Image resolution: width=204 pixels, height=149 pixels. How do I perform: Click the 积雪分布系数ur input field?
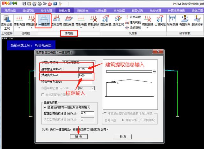(x=85, y=82)
